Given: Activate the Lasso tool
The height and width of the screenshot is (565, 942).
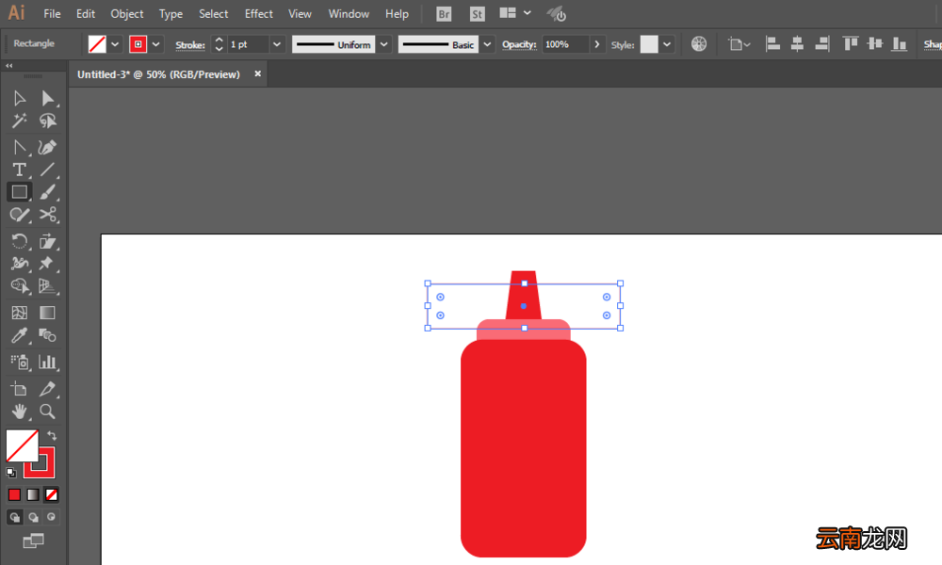Looking at the screenshot, I should point(47,121).
